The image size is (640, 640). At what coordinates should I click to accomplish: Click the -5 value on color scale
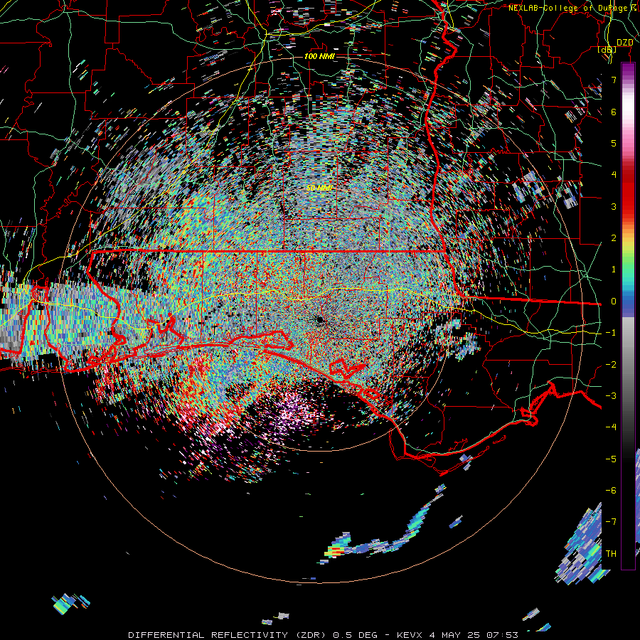[611, 459]
